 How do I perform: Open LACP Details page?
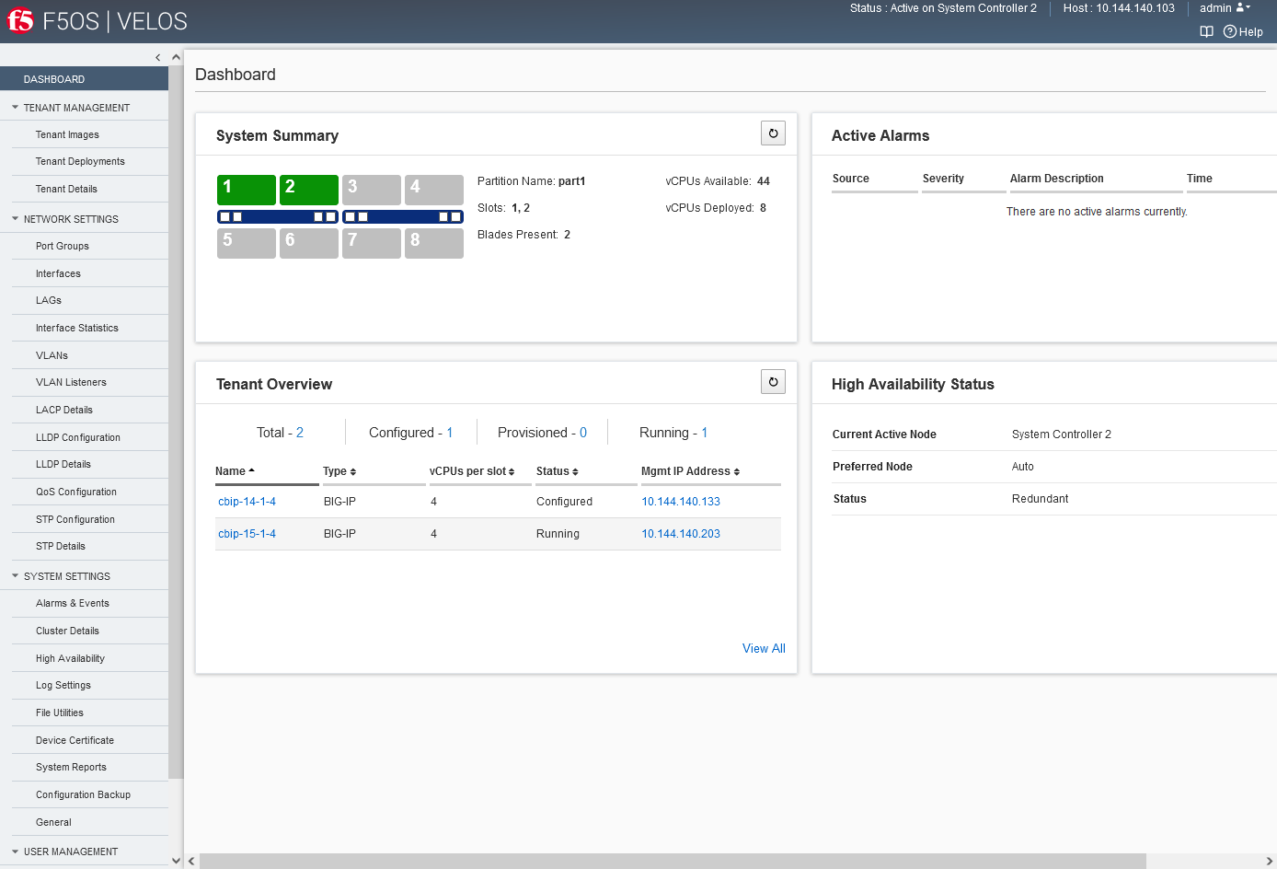coord(64,410)
